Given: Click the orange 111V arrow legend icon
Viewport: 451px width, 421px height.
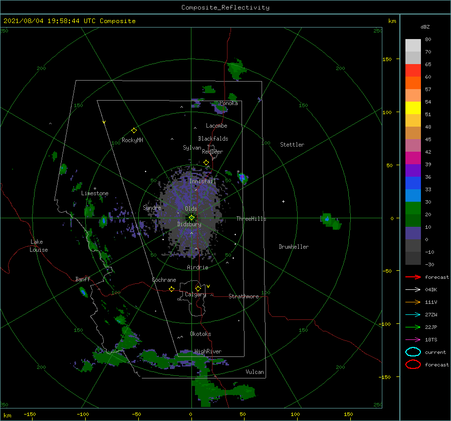Looking at the screenshot, I should click(413, 302).
